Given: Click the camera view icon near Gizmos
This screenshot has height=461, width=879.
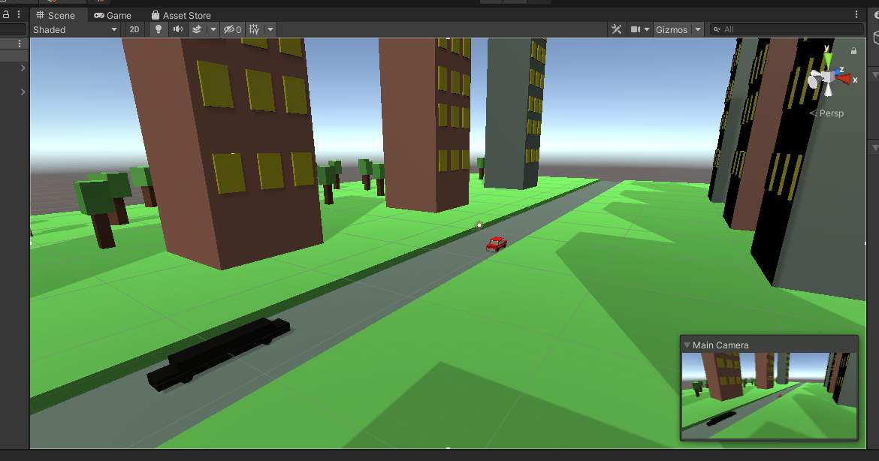Looking at the screenshot, I should coord(635,29).
